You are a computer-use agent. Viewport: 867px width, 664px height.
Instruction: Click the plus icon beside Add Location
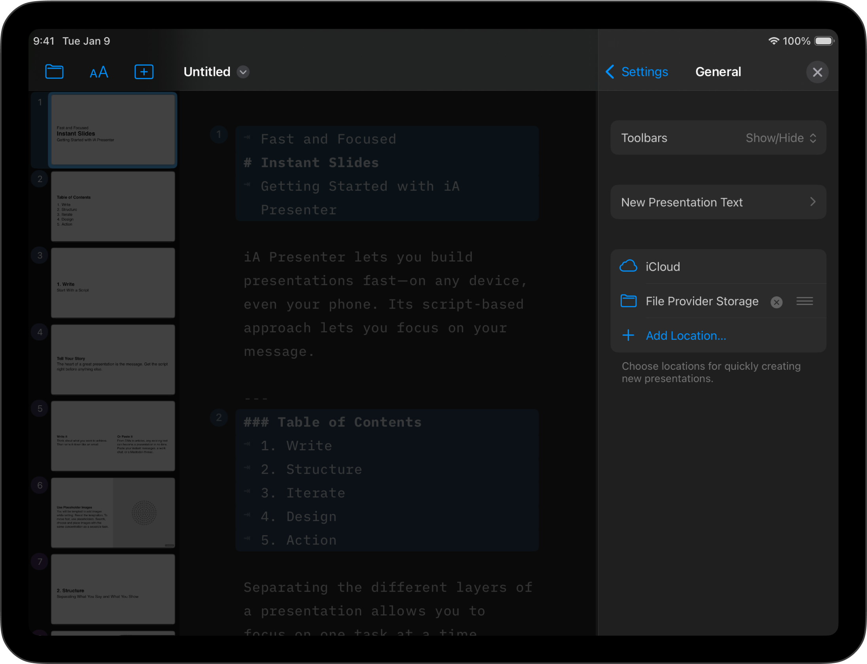pyautogui.click(x=628, y=336)
